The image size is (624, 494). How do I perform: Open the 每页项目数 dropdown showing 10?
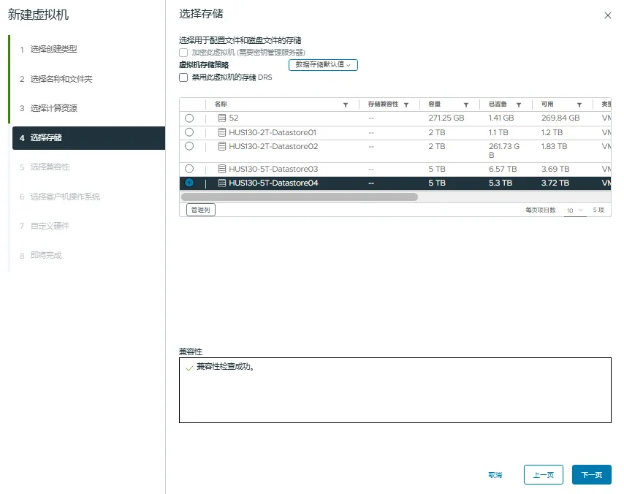(x=574, y=210)
